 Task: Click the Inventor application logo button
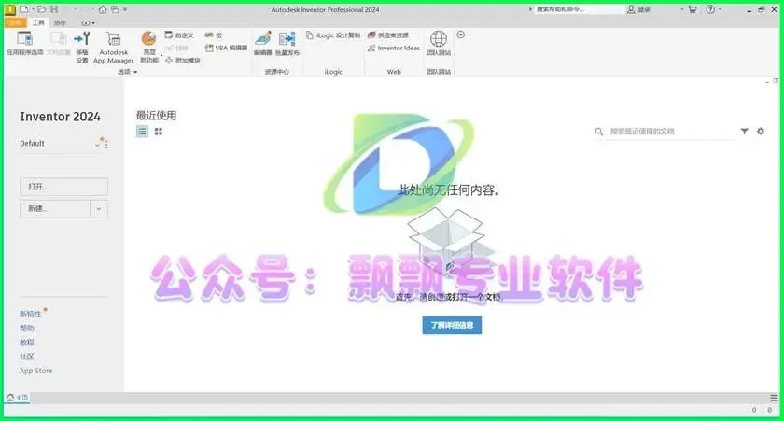pos(10,9)
